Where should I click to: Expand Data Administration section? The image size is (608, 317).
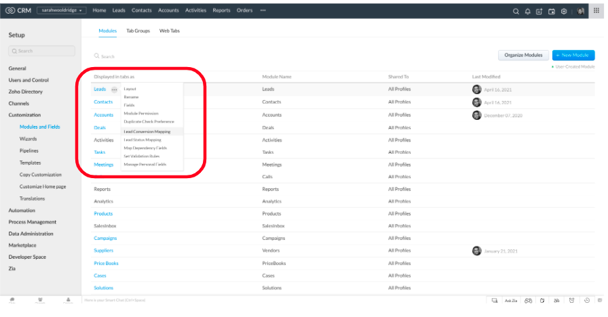tap(31, 234)
